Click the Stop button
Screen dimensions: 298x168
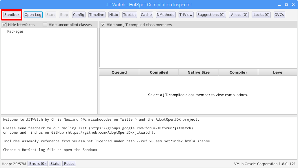pos(64,15)
